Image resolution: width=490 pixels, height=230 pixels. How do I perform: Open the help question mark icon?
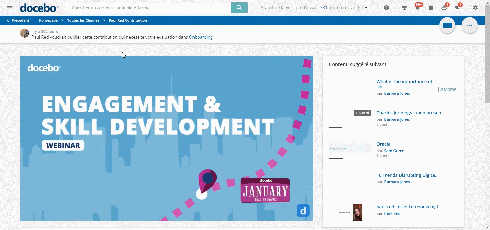(386, 8)
